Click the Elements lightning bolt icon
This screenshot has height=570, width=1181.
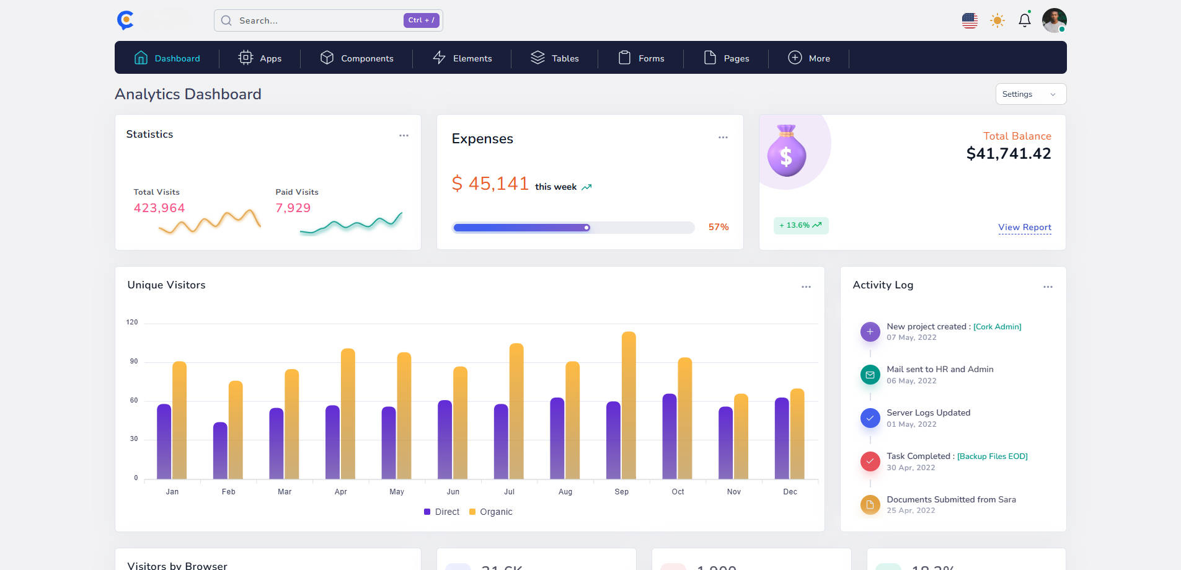(439, 58)
